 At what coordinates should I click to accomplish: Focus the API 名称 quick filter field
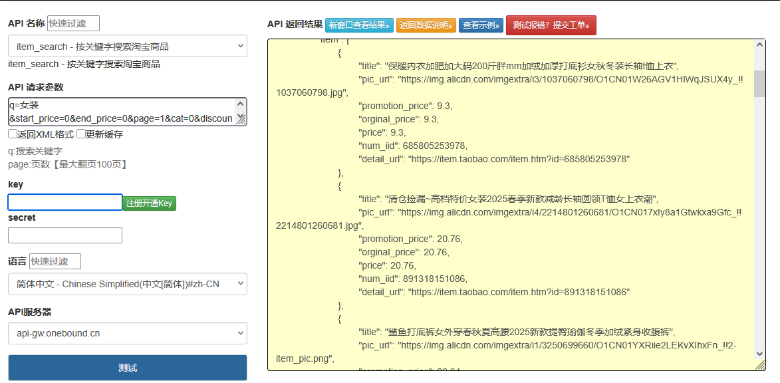[x=74, y=23]
